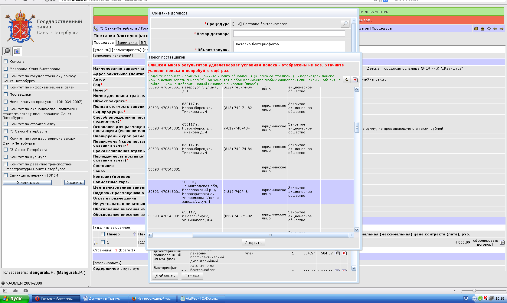Click the [сформировать] link
Image resolution: width=507 pixels, height=303 pixels.
[107, 263]
